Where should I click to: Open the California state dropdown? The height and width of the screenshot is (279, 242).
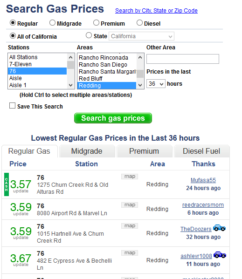[x=142, y=36]
